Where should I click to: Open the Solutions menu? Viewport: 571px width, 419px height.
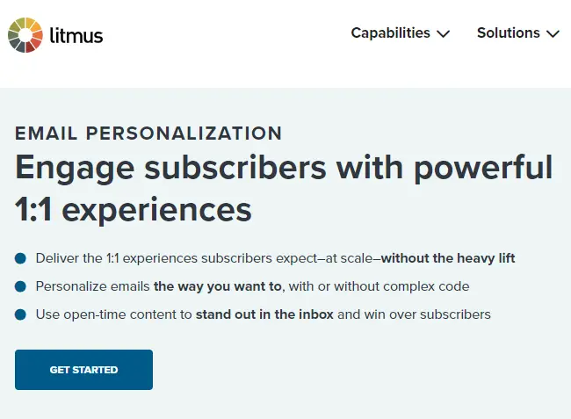coord(509,33)
